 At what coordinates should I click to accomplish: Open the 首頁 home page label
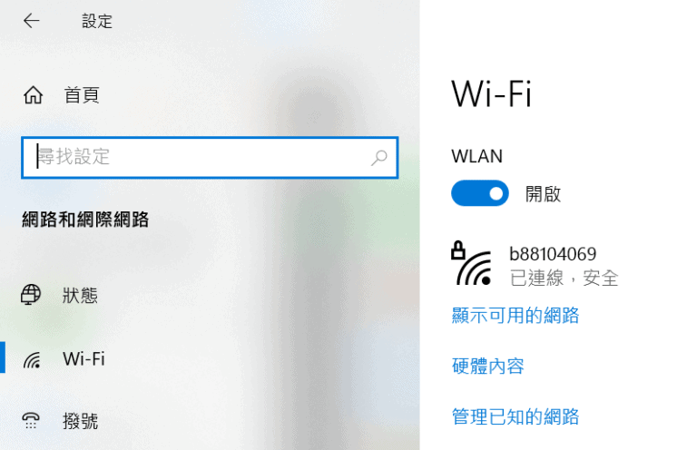tap(82, 95)
